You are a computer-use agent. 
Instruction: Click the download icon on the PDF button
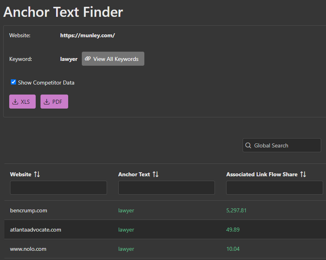tap(48, 101)
